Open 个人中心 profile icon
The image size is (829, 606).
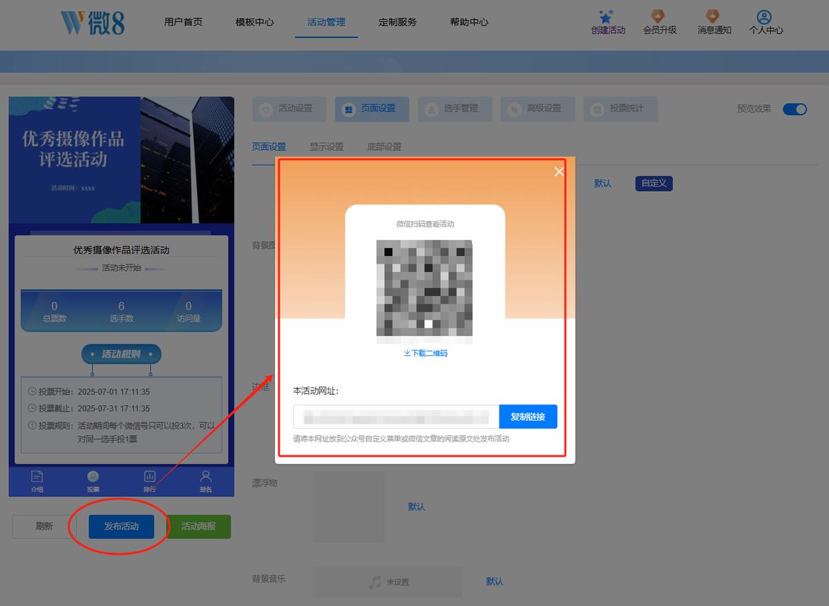pos(764,17)
